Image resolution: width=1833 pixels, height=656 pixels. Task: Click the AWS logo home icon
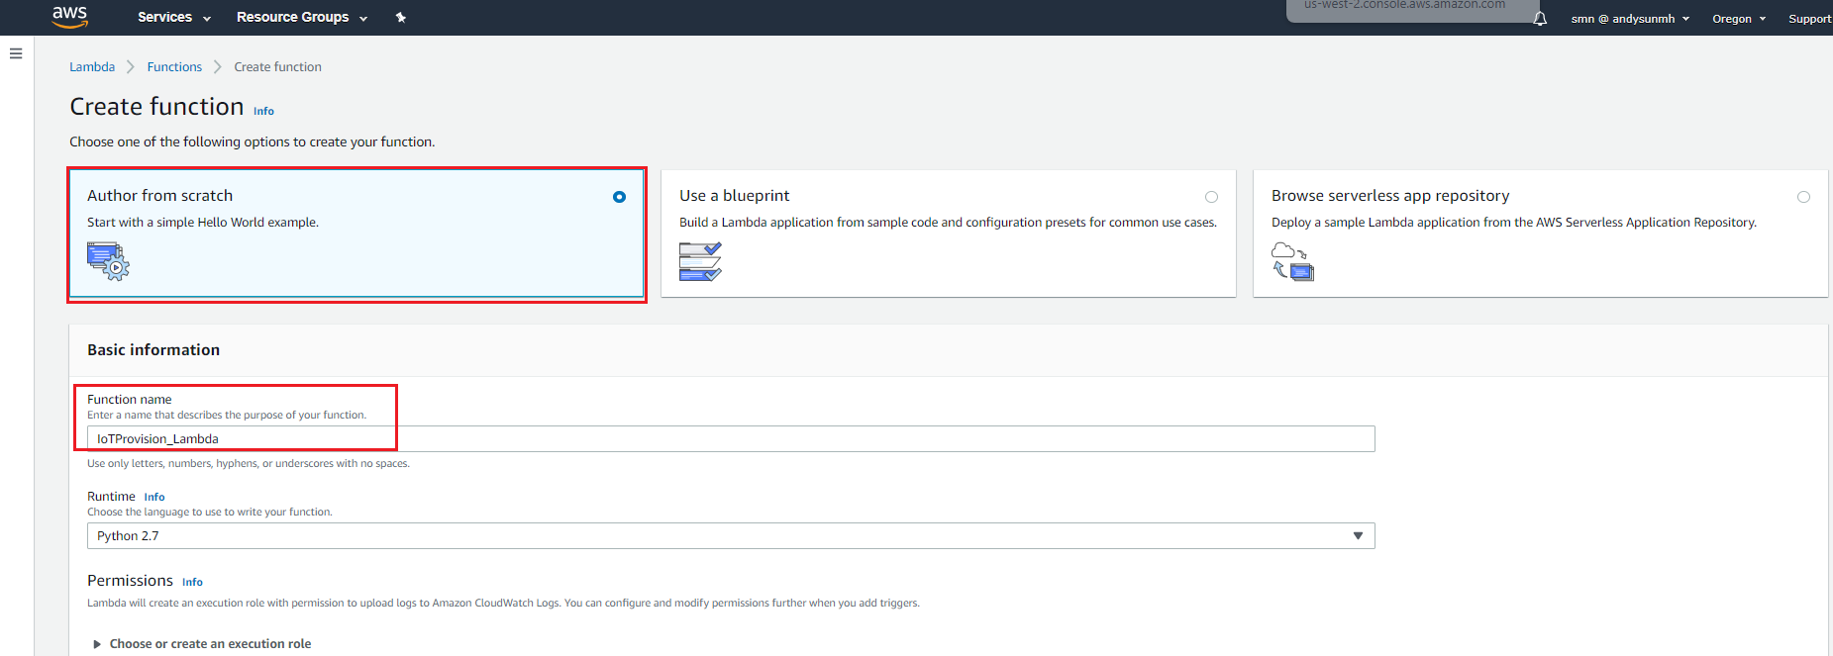click(x=69, y=16)
